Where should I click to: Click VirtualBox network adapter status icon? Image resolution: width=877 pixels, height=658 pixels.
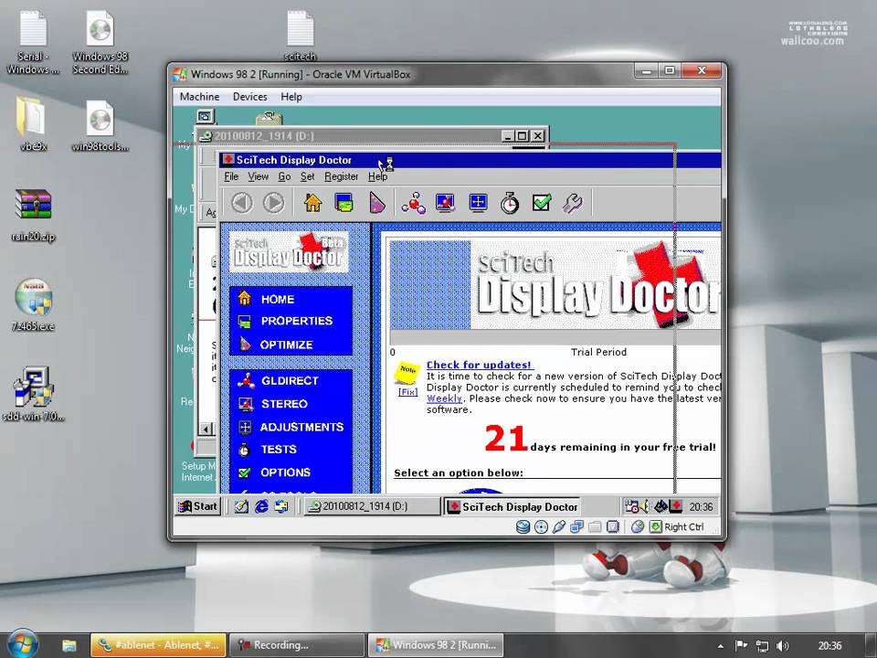pos(576,527)
